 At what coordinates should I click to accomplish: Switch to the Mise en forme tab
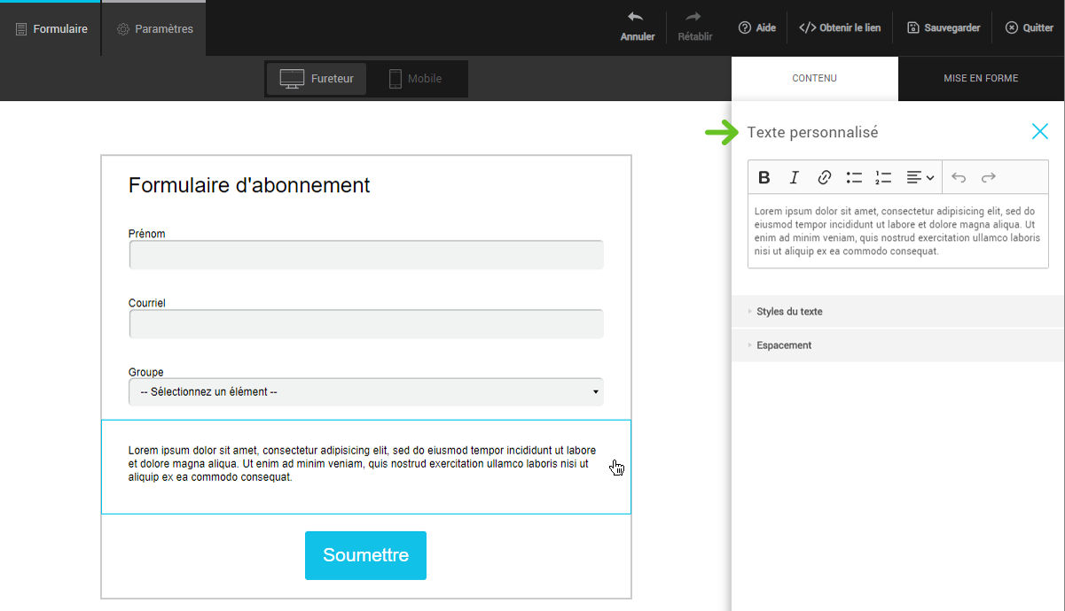point(981,79)
